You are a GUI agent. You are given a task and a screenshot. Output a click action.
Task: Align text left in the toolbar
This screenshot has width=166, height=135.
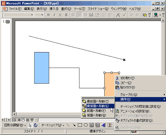tap(73, 15)
